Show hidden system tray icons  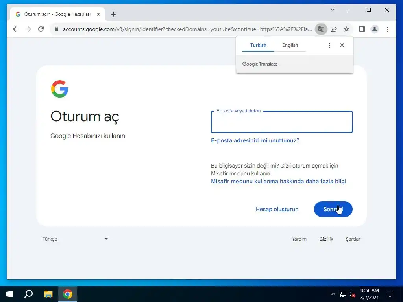click(x=333, y=294)
